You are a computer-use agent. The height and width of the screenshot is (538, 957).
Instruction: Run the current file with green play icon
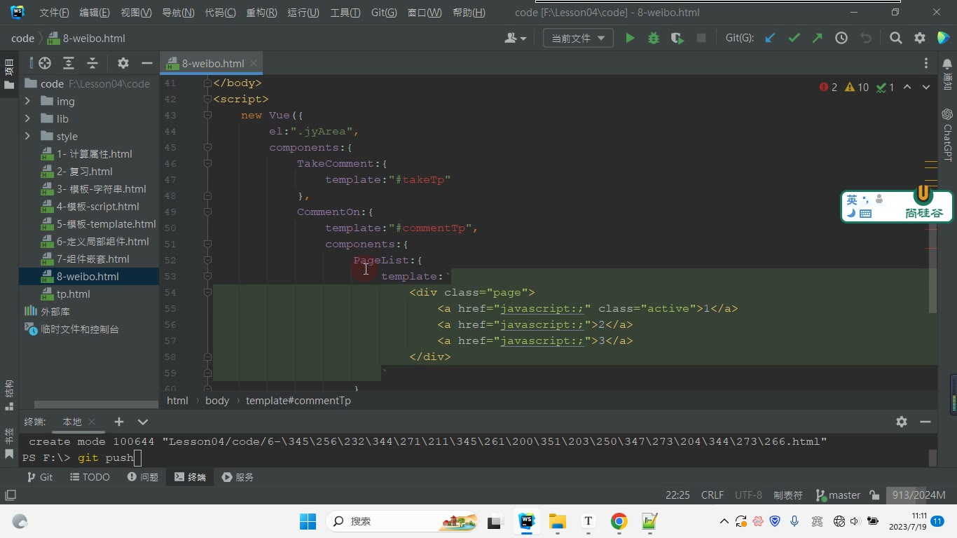pos(630,39)
